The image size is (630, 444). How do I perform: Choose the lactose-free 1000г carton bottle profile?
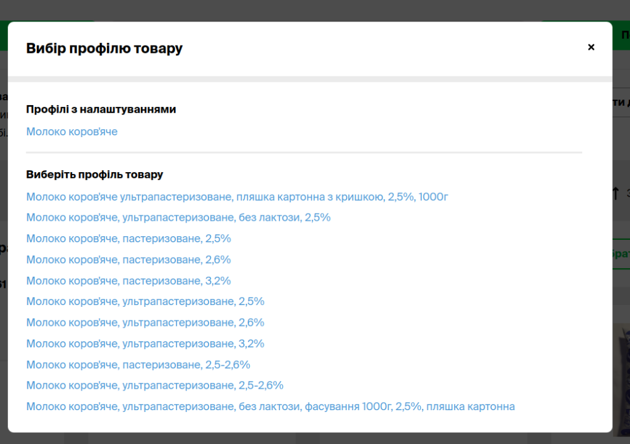point(270,406)
